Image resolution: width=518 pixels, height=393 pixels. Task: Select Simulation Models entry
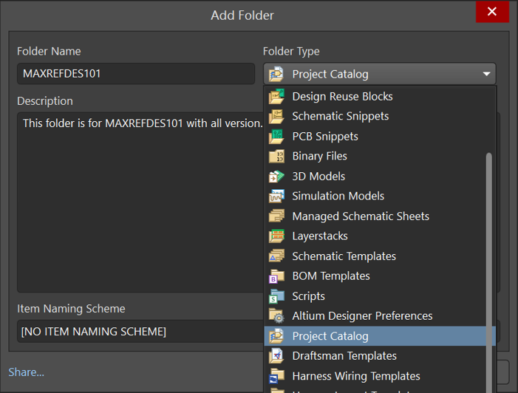[x=375, y=196]
